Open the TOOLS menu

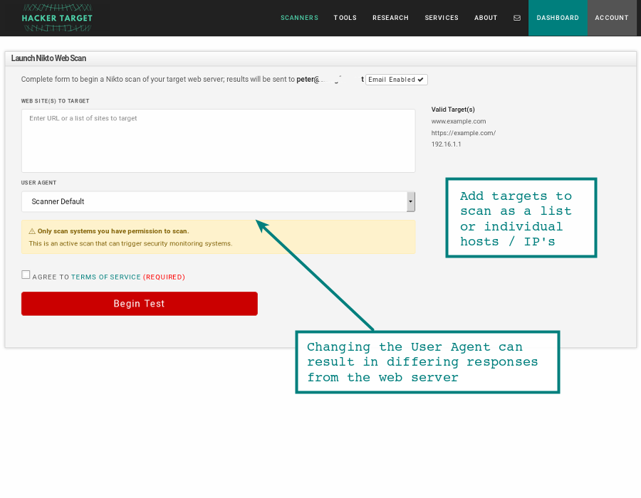point(345,18)
